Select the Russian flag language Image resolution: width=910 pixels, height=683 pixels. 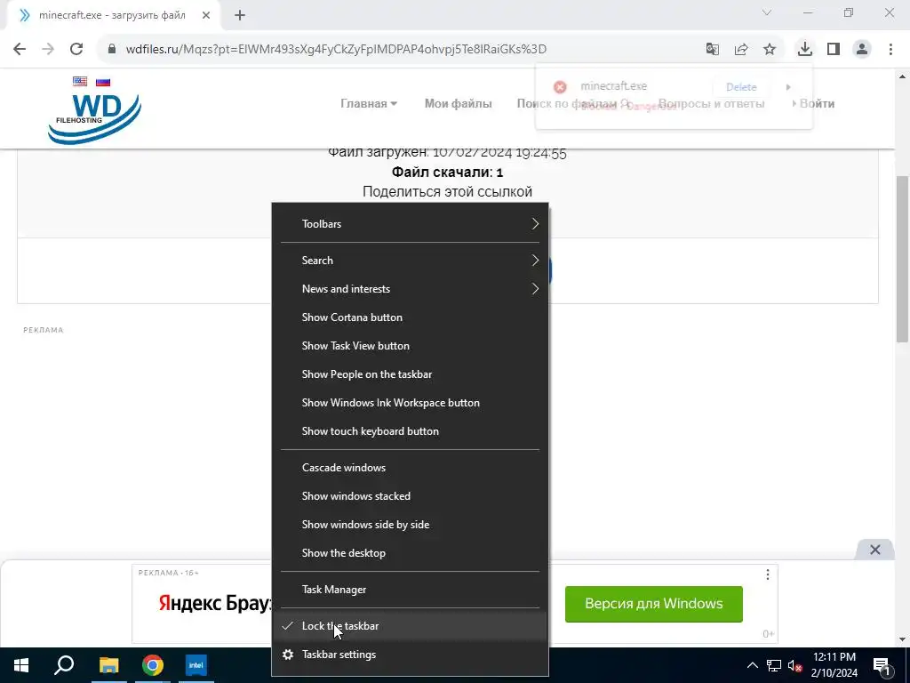click(x=103, y=82)
